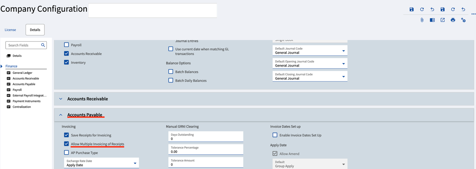476x169 pixels.
Task: Click the Company Configuration page title
Action: (x=44, y=9)
